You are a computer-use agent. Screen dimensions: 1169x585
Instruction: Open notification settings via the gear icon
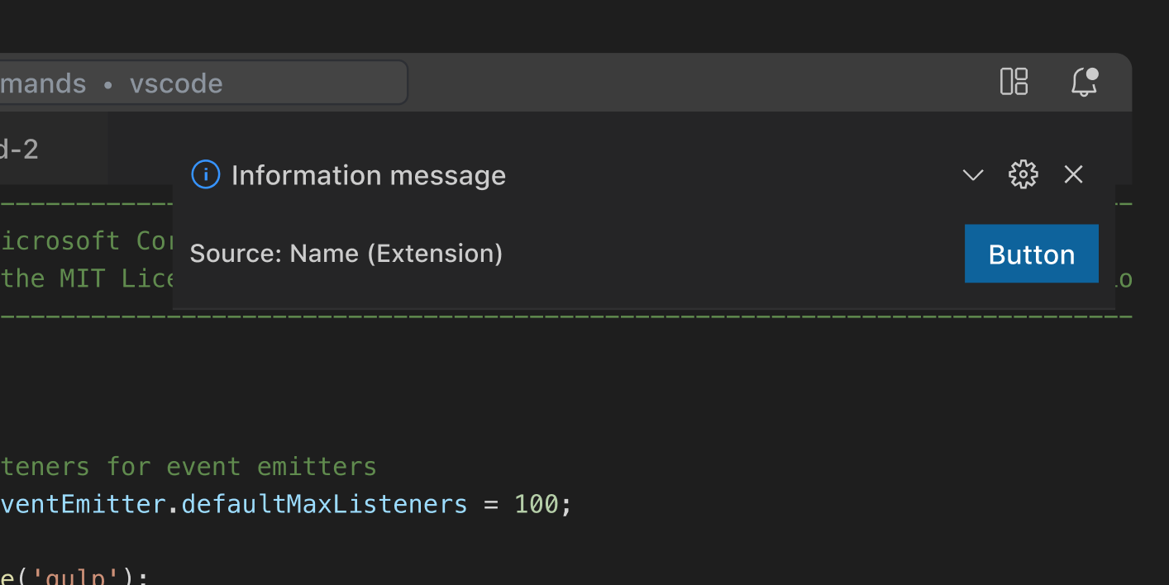point(1023,174)
